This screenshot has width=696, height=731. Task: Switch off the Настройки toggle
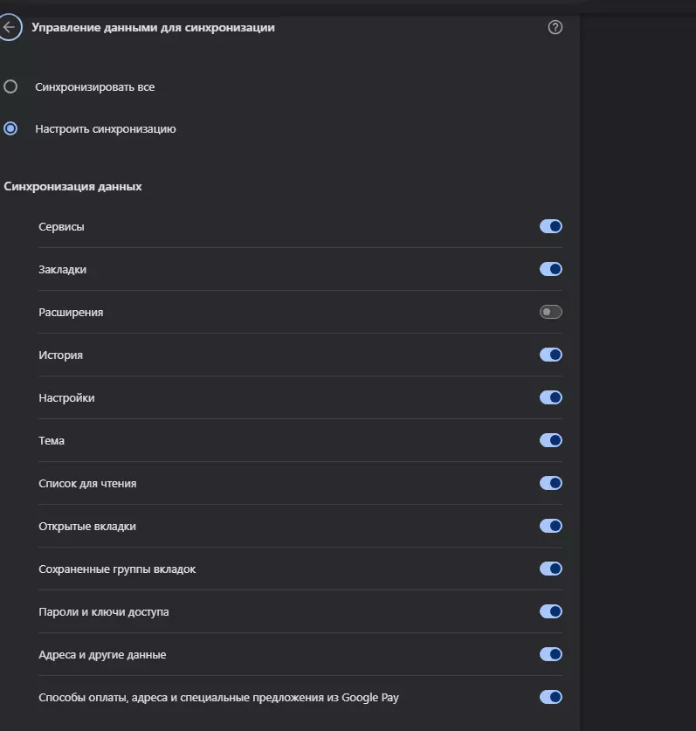click(550, 397)
